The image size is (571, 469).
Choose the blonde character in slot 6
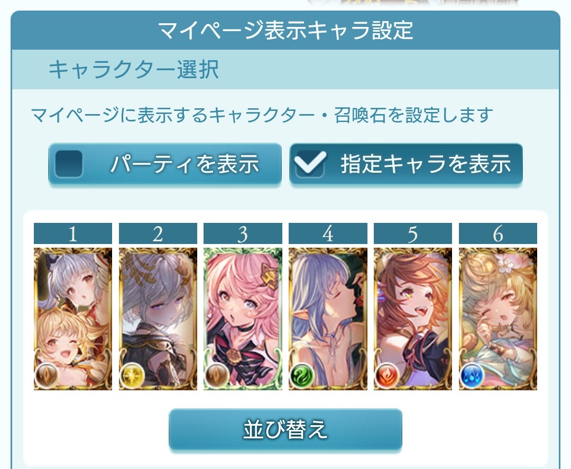pyautogui.click(x=498, y=318)
